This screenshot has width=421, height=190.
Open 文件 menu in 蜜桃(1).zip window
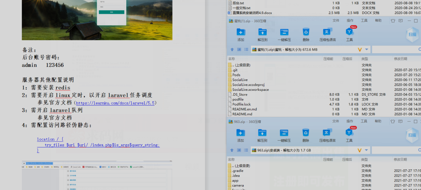coord(336,21)
